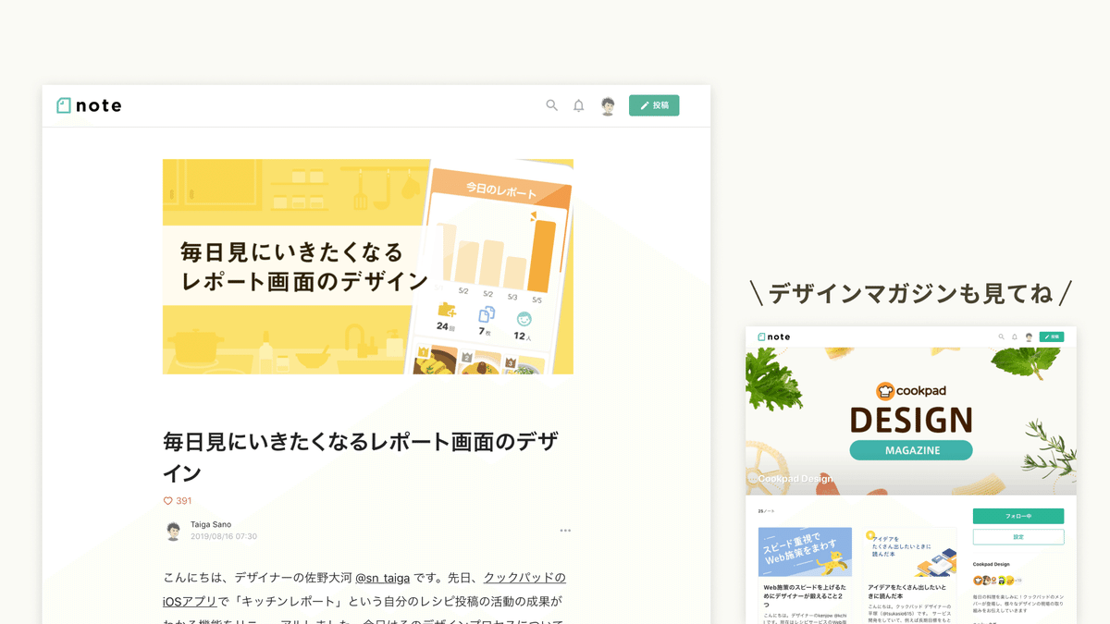Like the article via the heart icon
The height and width of the screenshot is (624, 1110).
click(167, 501)
